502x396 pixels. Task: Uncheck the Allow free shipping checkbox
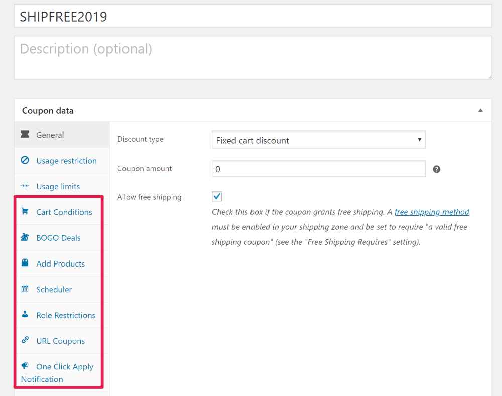[217, 196]
